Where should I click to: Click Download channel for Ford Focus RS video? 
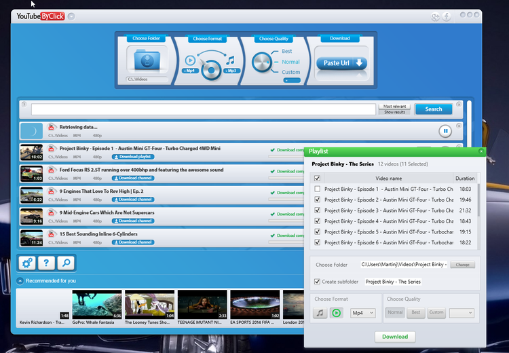pyautogui.click(x=133, y=179)
